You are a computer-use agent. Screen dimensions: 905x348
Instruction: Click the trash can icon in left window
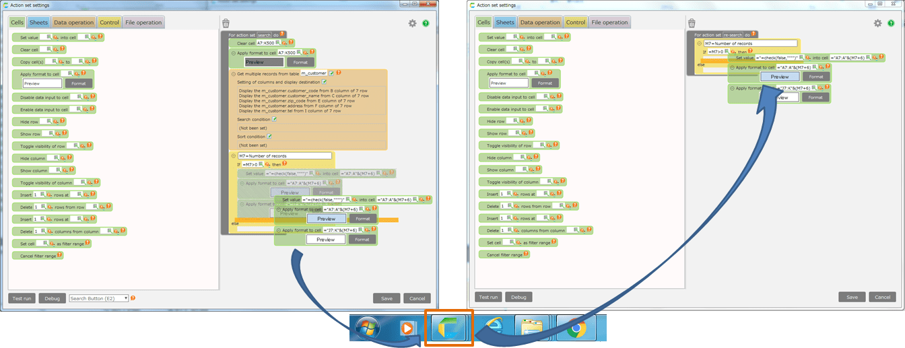pos(226,24)
